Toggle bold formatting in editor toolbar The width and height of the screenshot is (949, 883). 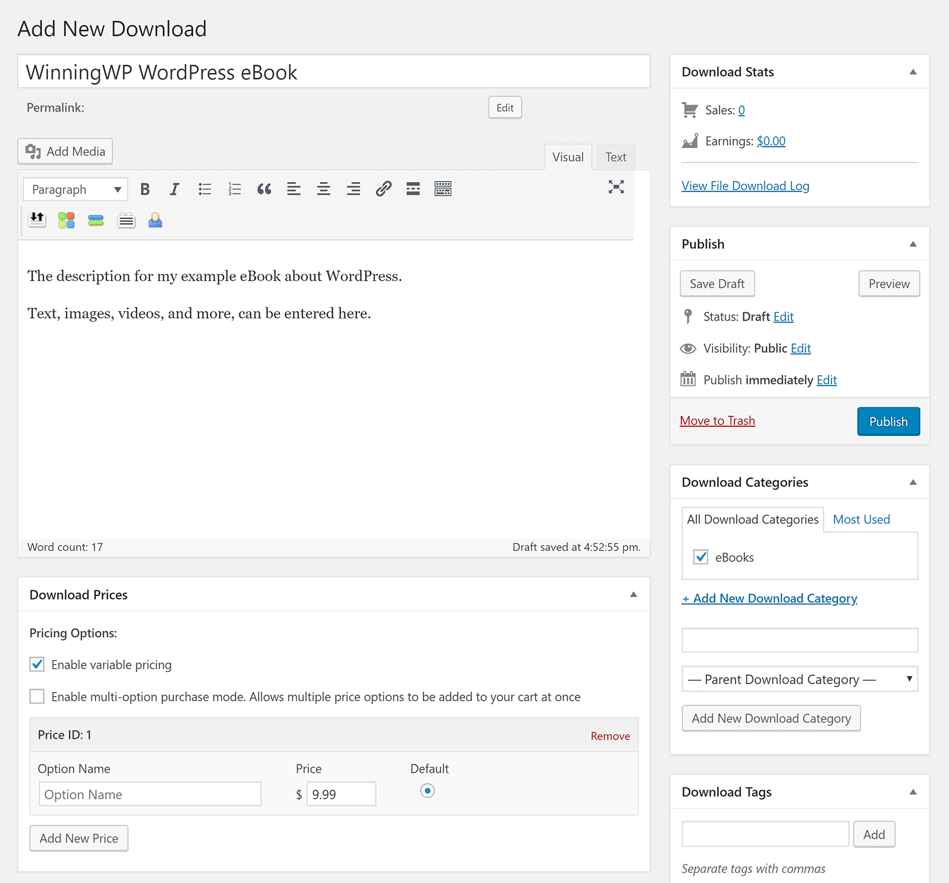pyautogui.click(x=145, y=189)
